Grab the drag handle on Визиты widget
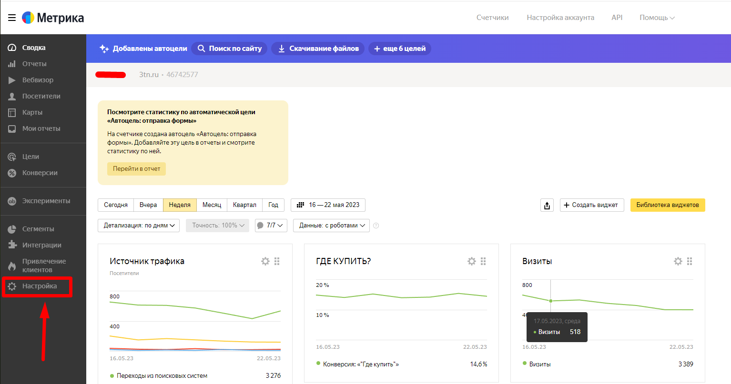 click(x=690, y=261)
